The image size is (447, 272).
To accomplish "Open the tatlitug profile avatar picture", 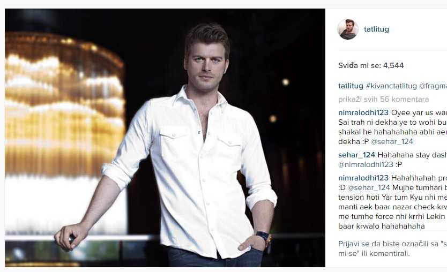I will pos(347,29).
